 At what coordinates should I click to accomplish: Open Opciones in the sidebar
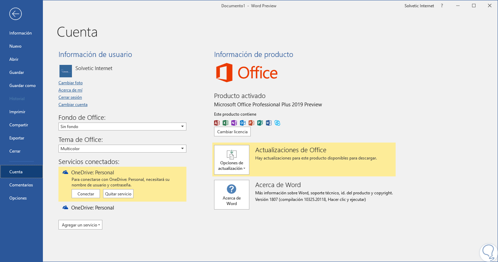pyautogui.click(x=18, y=198)
